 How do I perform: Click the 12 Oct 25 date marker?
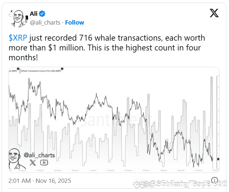146,171
